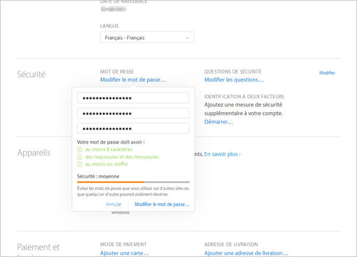
Task: Focus the second (new) password field
Action: pos(133,113)
